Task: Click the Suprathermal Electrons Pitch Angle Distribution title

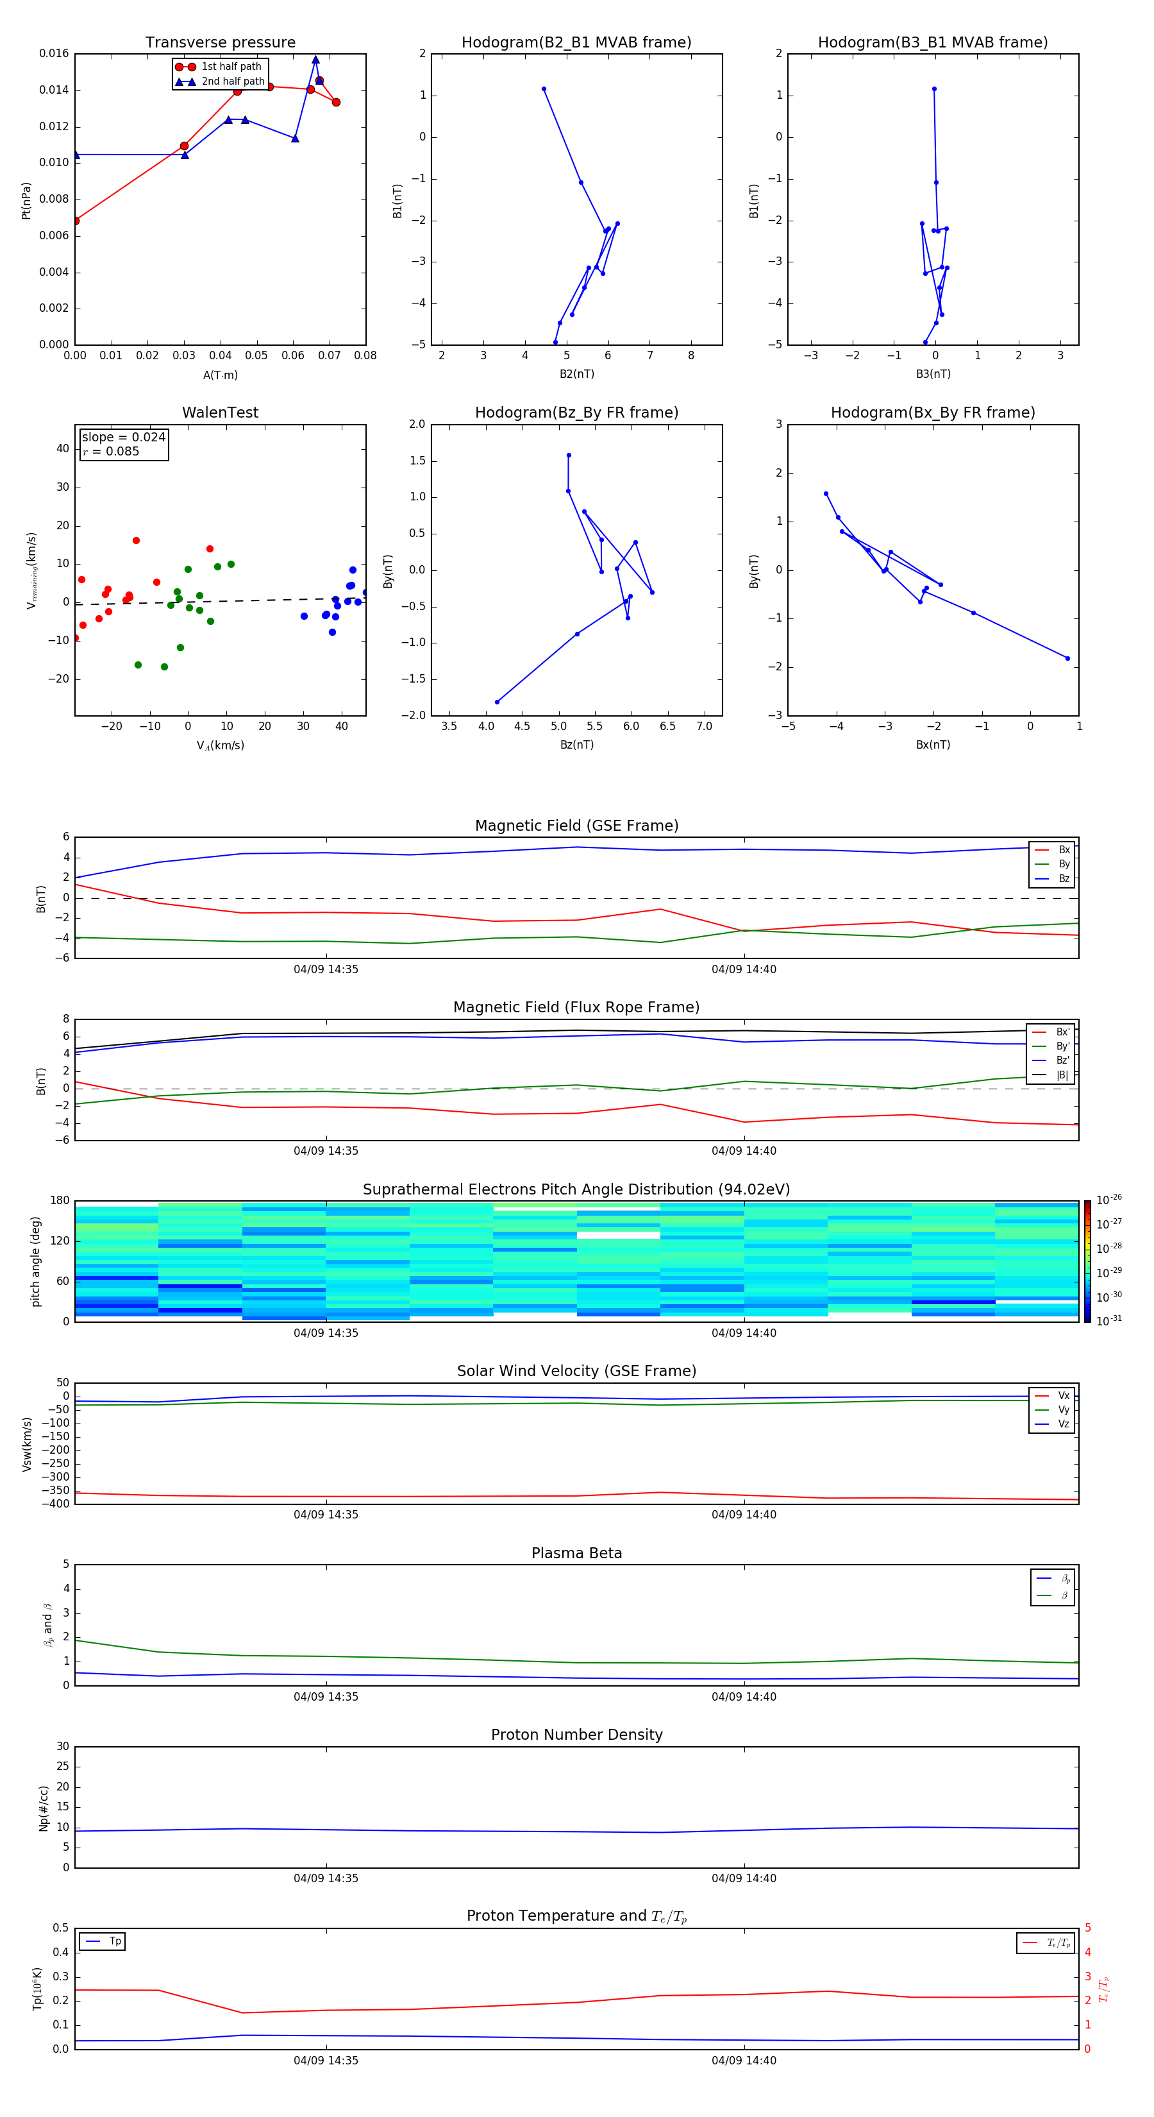Action: point(576,1190)
